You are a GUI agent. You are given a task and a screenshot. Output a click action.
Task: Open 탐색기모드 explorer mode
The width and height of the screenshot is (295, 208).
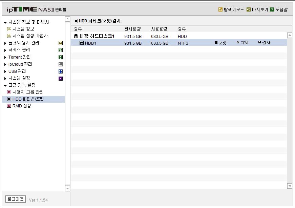pyautogui.click(x=231, y=9)
